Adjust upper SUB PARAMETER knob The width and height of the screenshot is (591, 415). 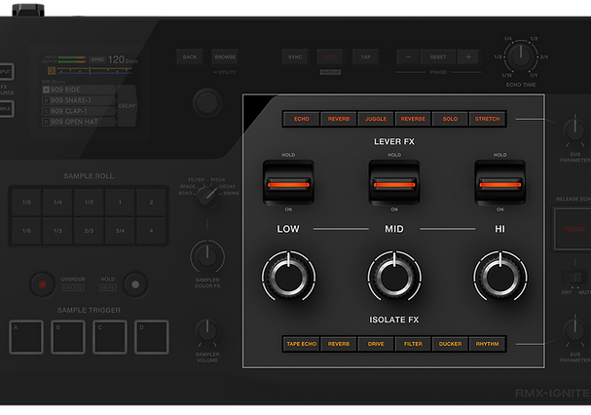pyautogui.click(x=574, y=131)
